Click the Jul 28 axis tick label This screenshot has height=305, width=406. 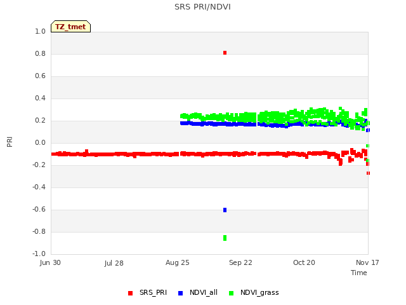click(x=114, y=263)
